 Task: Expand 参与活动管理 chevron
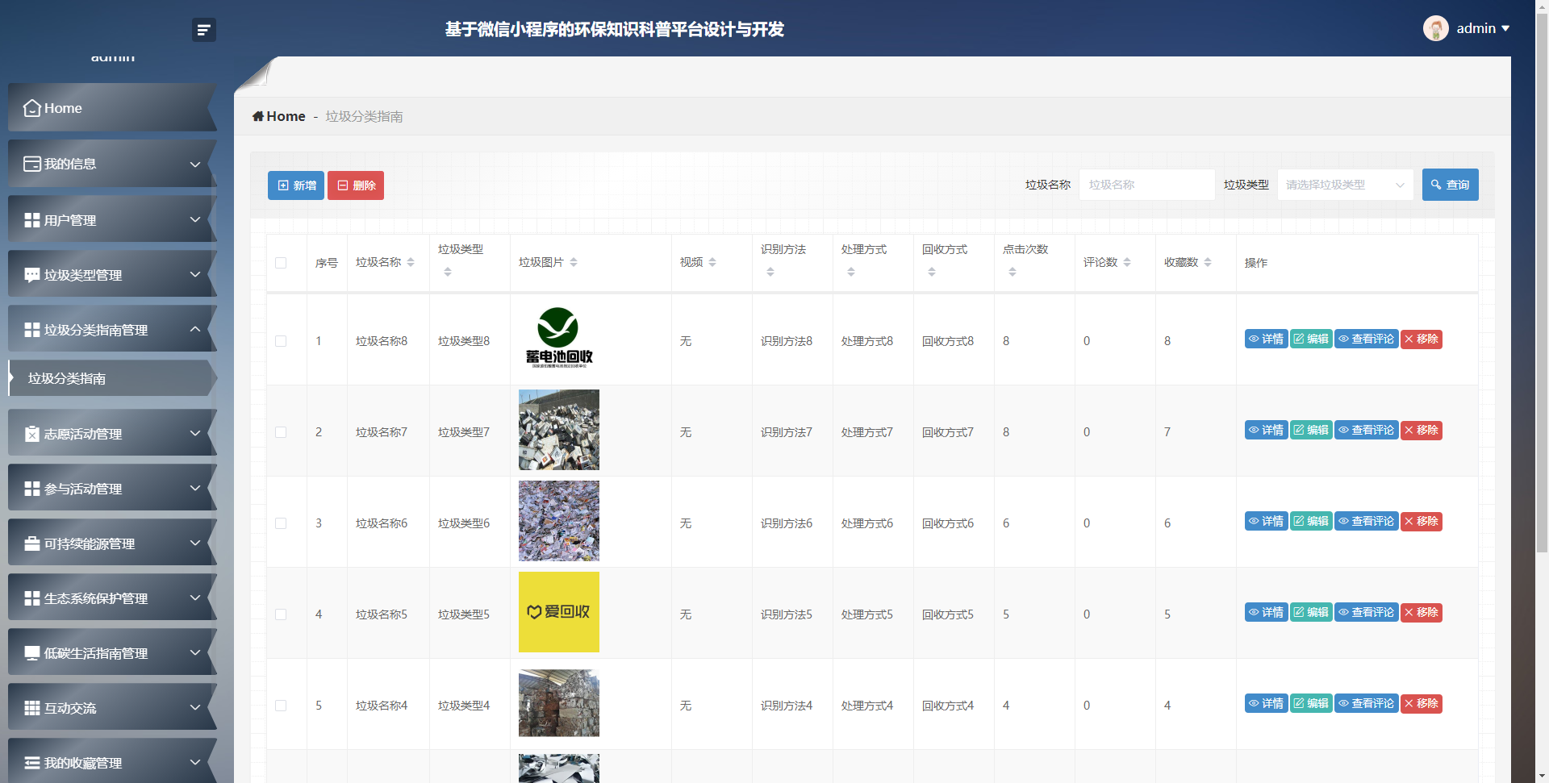point(195,488)
